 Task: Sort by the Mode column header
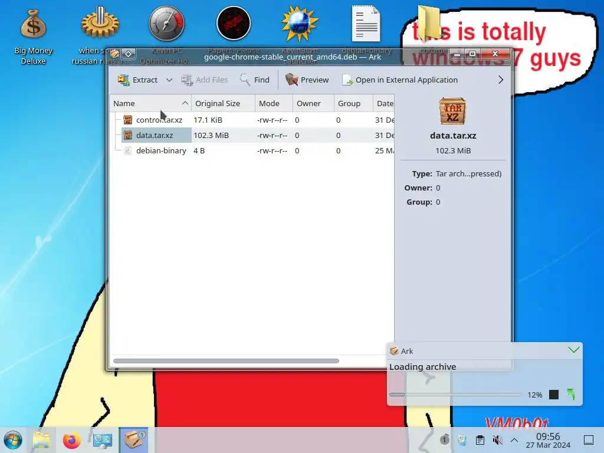tap(274, 103)
